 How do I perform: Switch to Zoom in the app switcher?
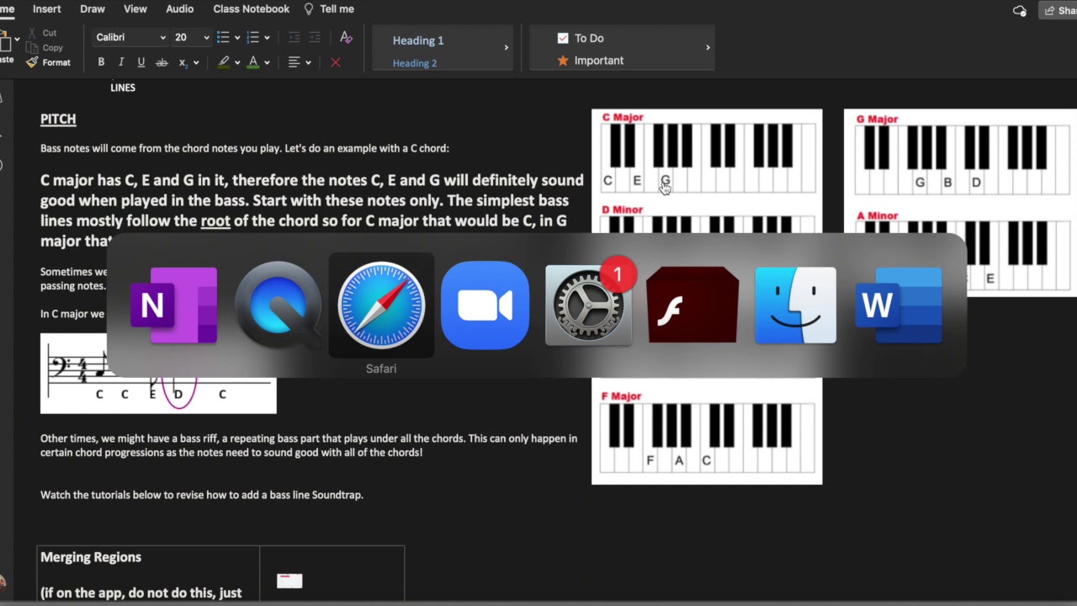pyautogui.click(x=485, y=306)
